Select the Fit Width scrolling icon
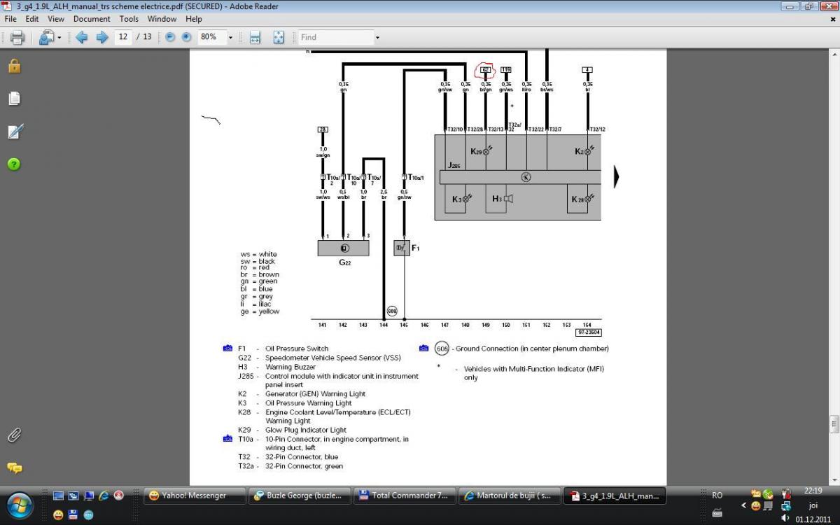 (255, 38)
